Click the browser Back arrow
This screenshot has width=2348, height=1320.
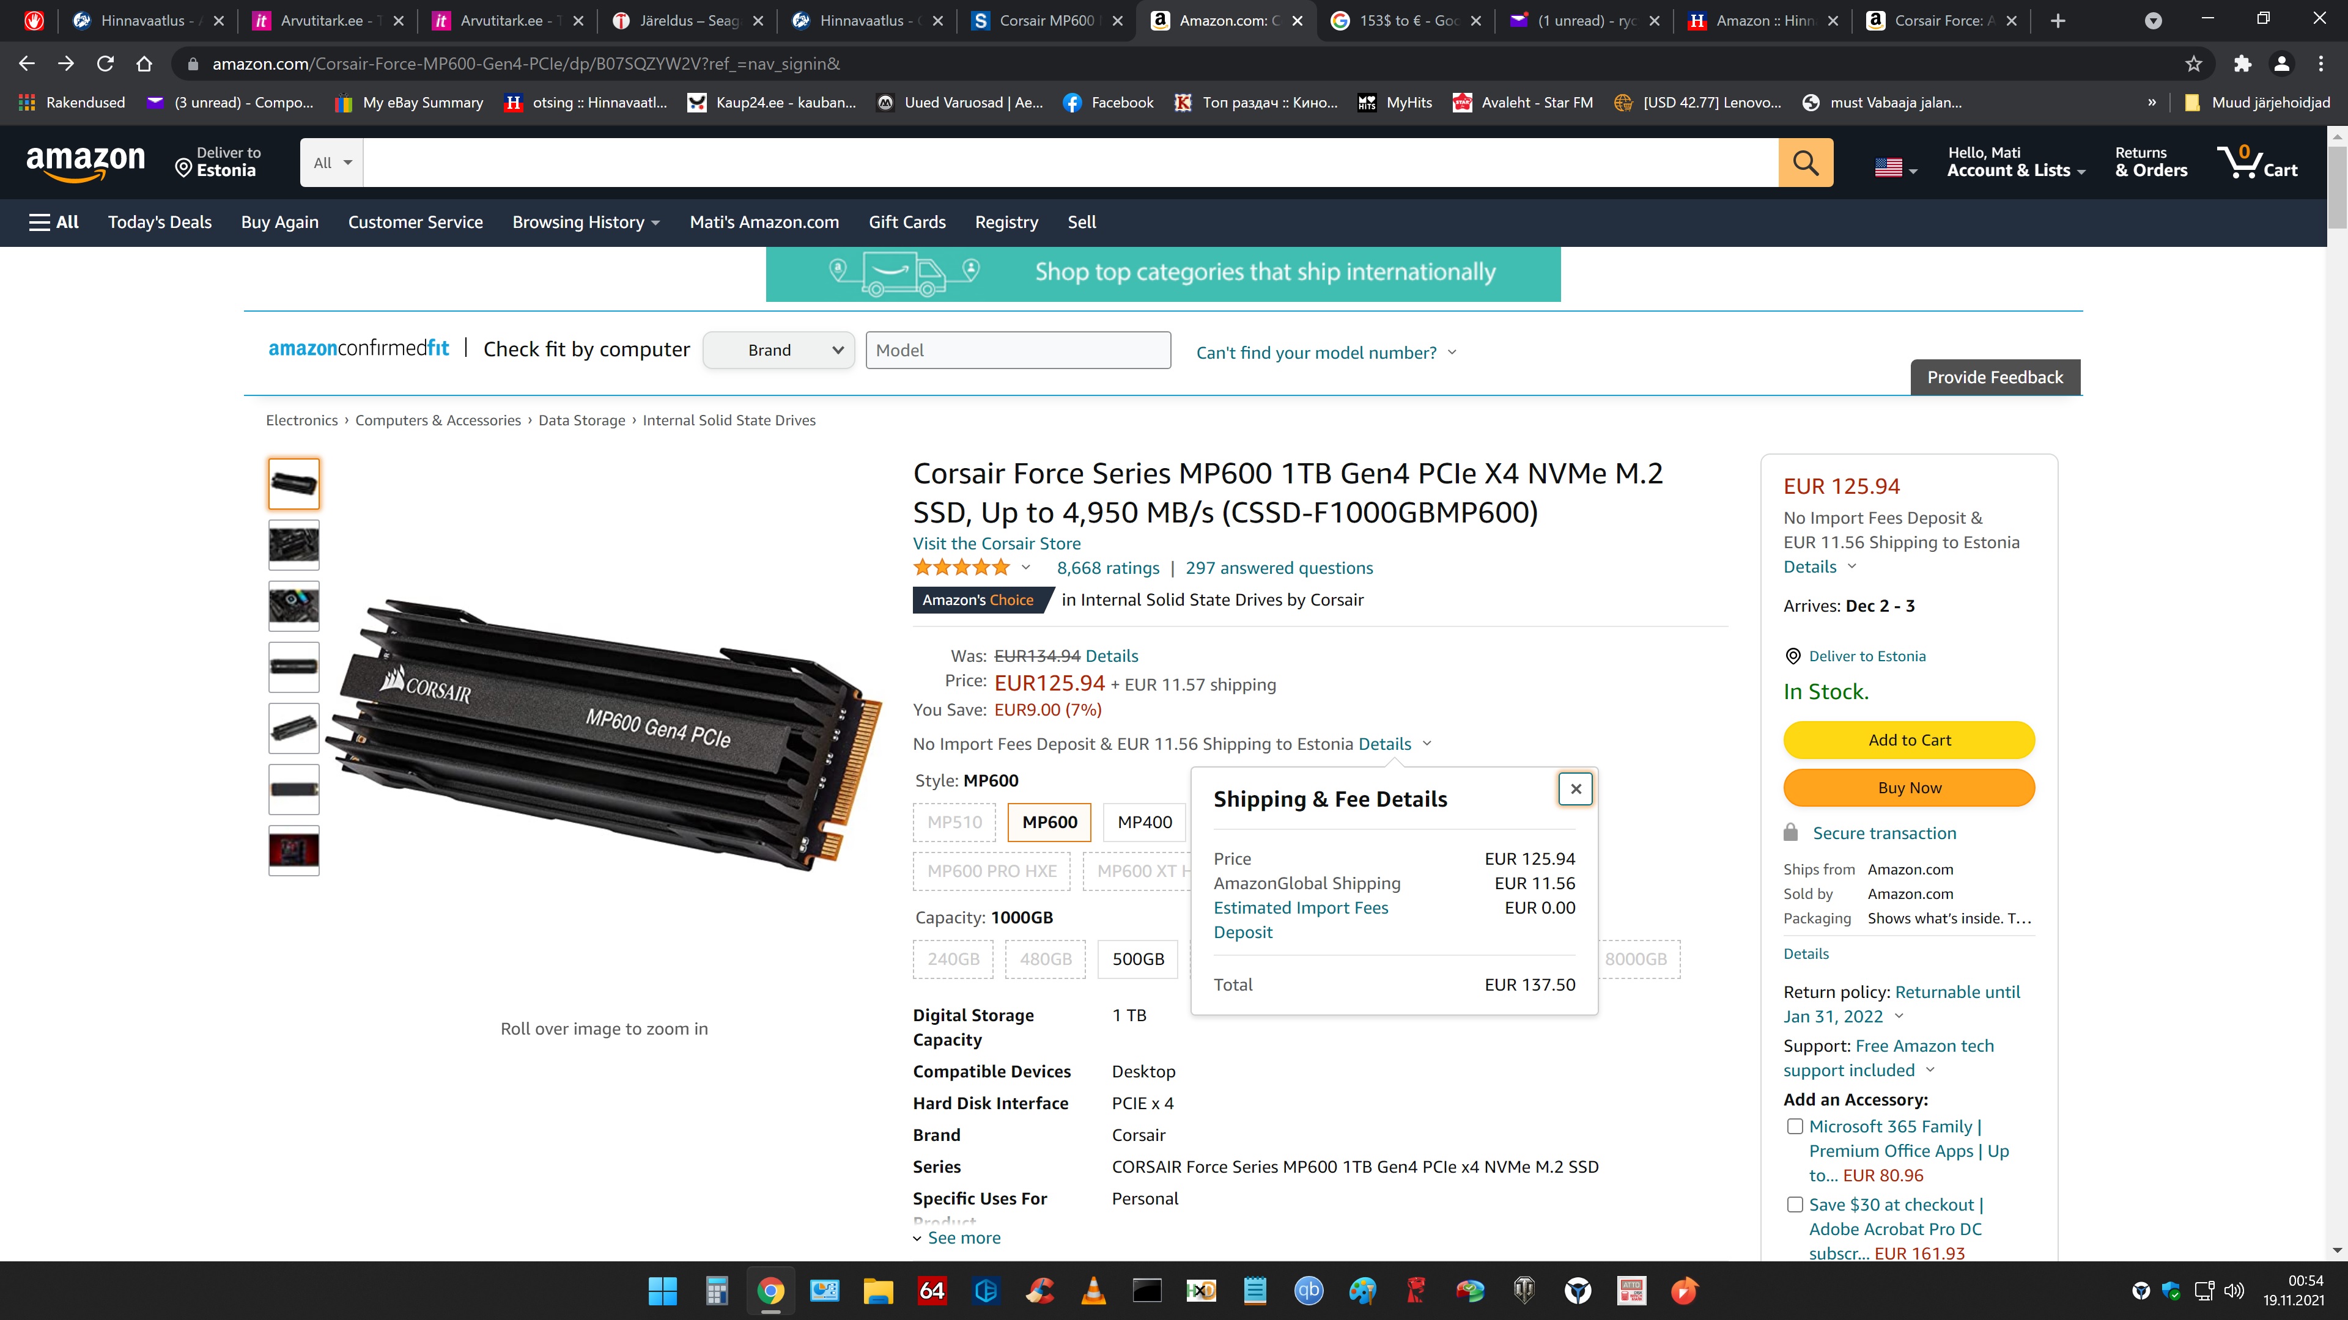pos(26,64)
